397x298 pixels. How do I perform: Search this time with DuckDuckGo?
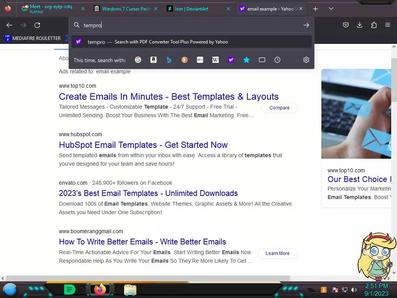[x=185, y=60]
